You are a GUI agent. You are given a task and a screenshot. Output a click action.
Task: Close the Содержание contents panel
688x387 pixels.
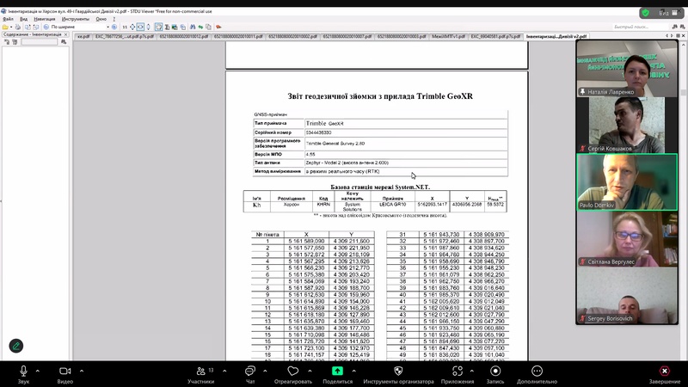pos(66,34)
